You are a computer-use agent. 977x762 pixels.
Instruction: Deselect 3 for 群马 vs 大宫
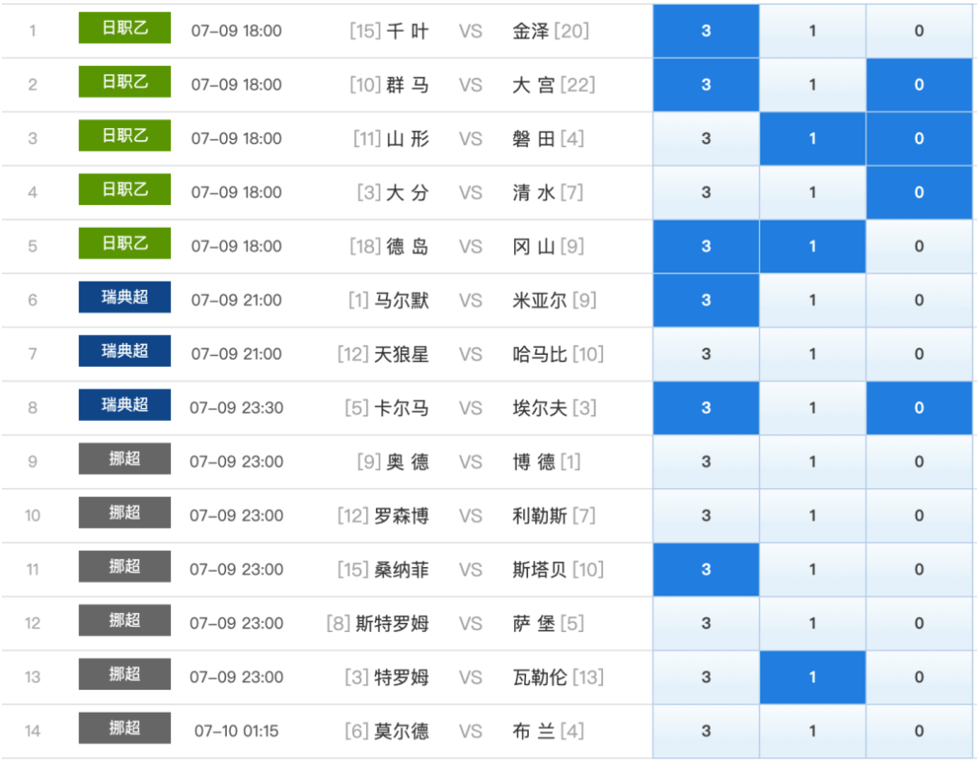coord(706,85)
